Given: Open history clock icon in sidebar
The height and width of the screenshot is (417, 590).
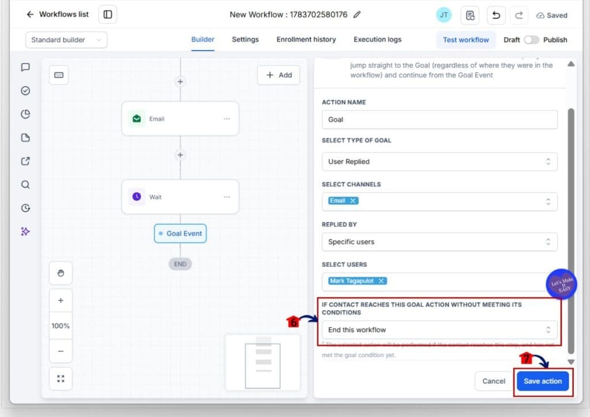Looking at the screenshot, I should pos(25,208).
